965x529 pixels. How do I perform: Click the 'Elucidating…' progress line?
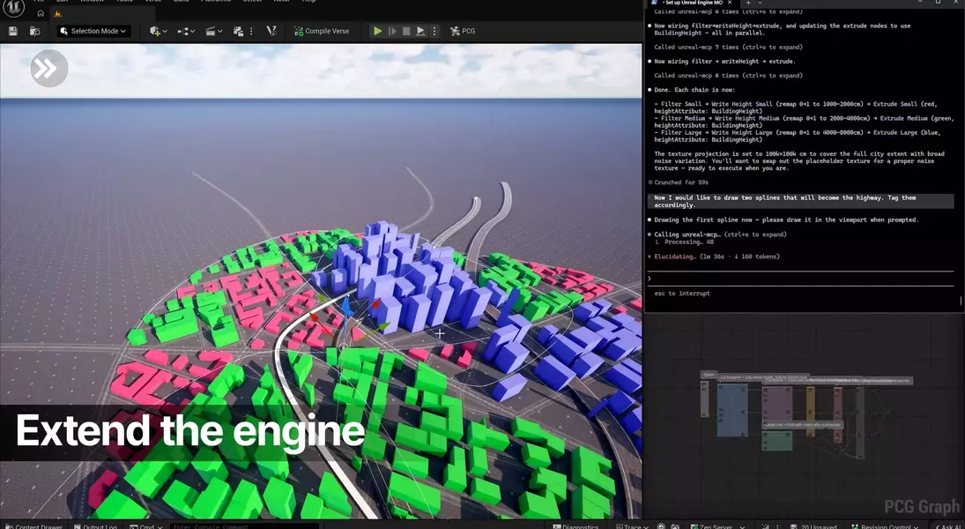[x=714, y=257]
